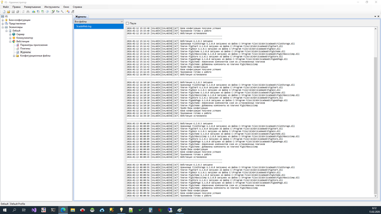Click the Open project folder icon
Viewport: 381px width, 214px height.
pos(8,12)
